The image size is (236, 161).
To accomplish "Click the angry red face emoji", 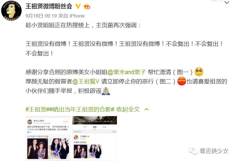I will [182, 81].
